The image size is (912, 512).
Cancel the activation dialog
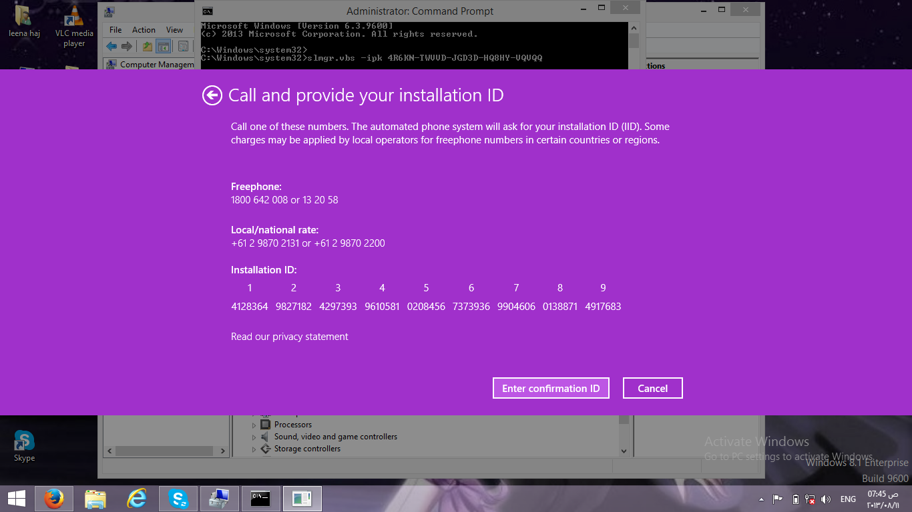652,388
